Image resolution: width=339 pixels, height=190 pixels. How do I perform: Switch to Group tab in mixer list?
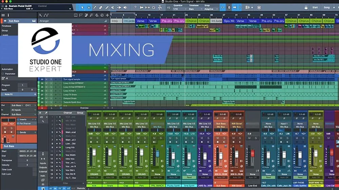80,113
